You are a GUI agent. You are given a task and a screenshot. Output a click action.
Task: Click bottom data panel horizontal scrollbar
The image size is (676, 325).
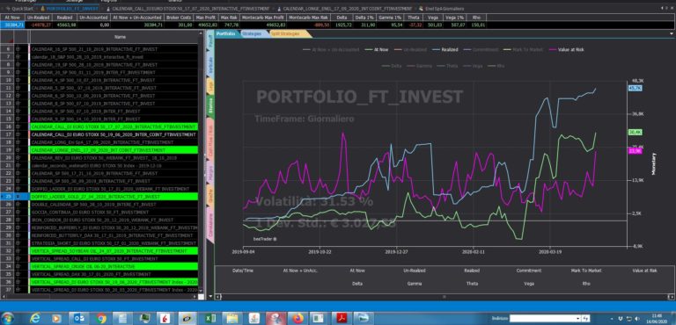(444, 297)
